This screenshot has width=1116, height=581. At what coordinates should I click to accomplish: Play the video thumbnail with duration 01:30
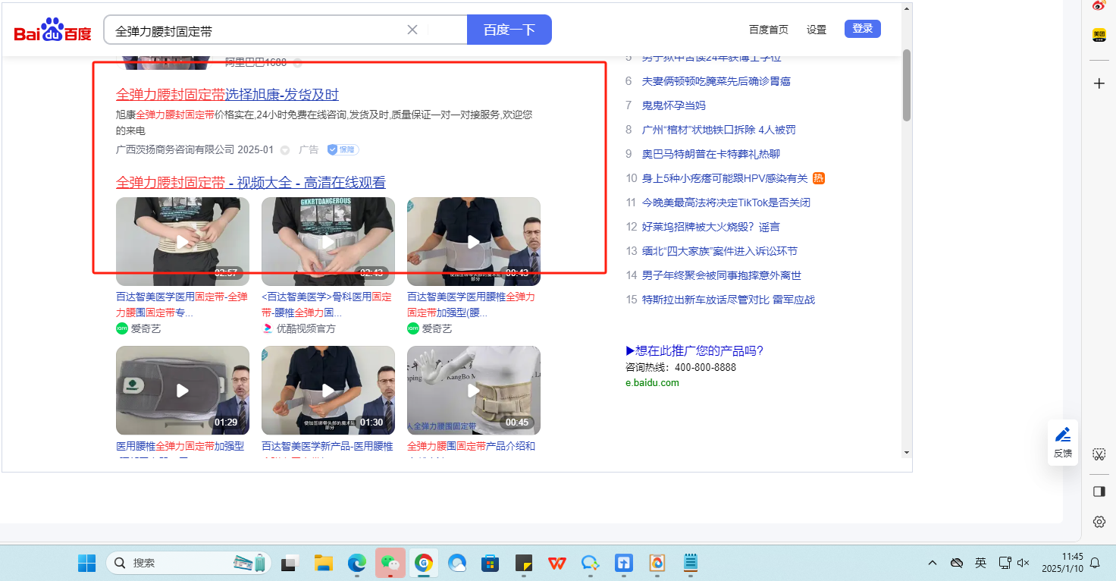pyautogui.click(x=328, y=391)
